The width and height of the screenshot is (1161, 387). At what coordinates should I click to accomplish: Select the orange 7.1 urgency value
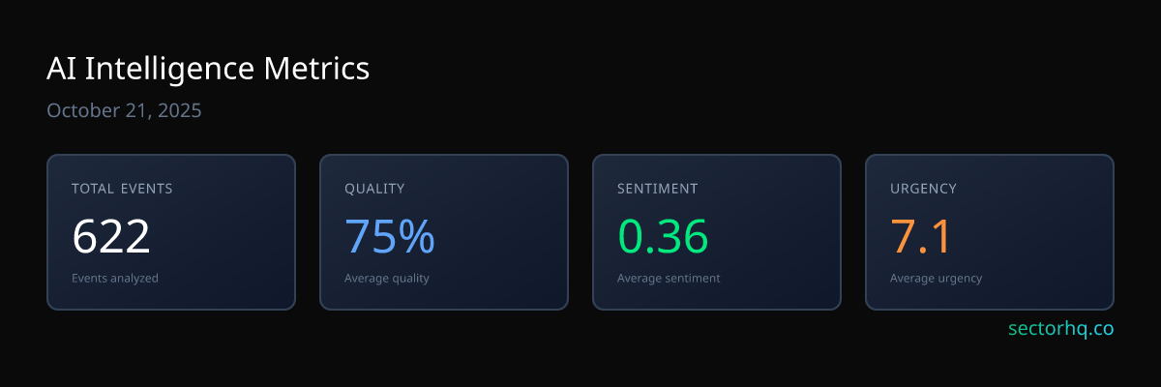tap(921, 236)
